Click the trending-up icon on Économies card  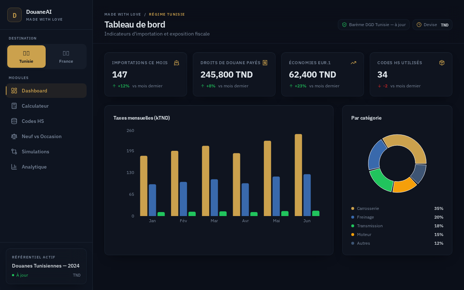353,63
